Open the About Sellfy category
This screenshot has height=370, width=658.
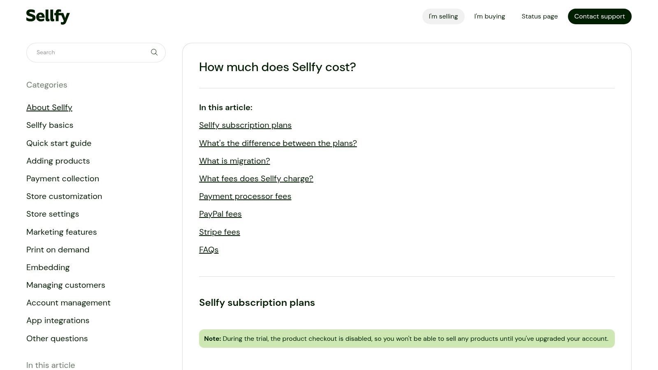point(49,107)
